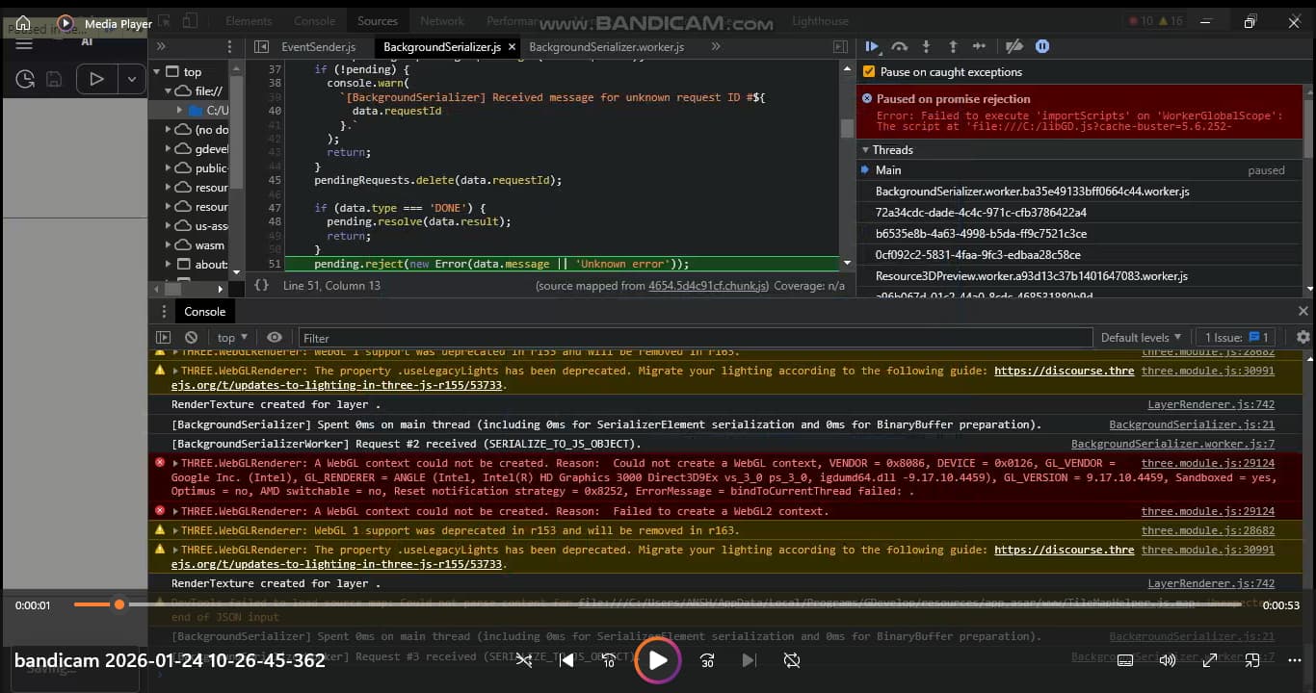Image resolution: width=1316 pixels, height=693 pixels.
Task: Open the 4654.5d4c91cf.chunk.js source link
Action: [708, 286]
